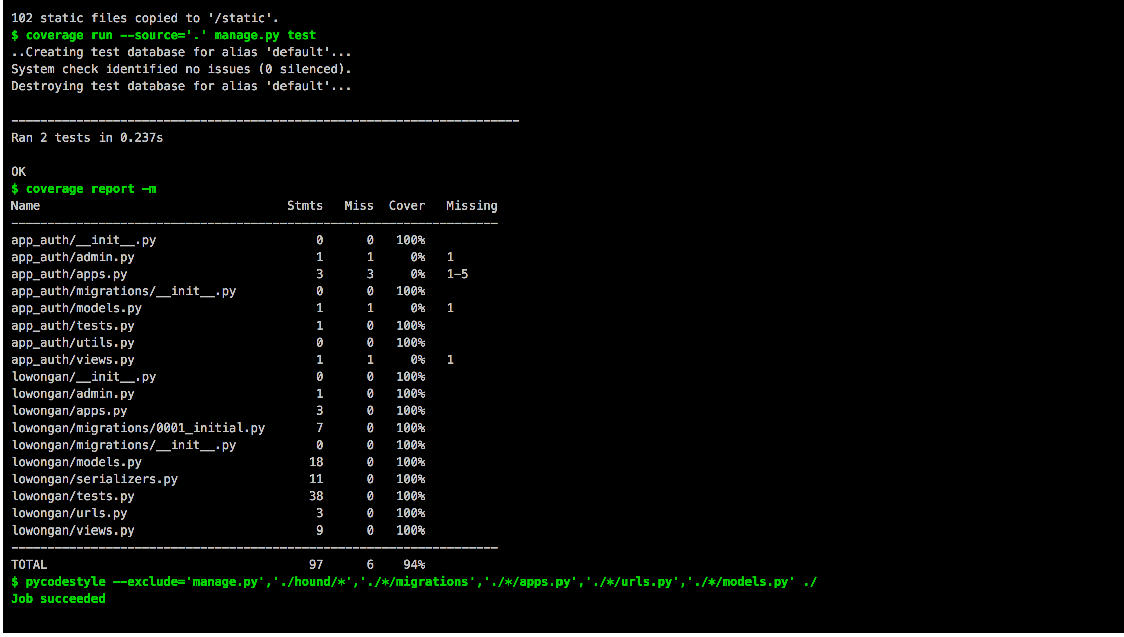The height and width of the screenshot is (637, 1124).
Task: Click the pycodestyle command line
Action: tap(414, 582)
